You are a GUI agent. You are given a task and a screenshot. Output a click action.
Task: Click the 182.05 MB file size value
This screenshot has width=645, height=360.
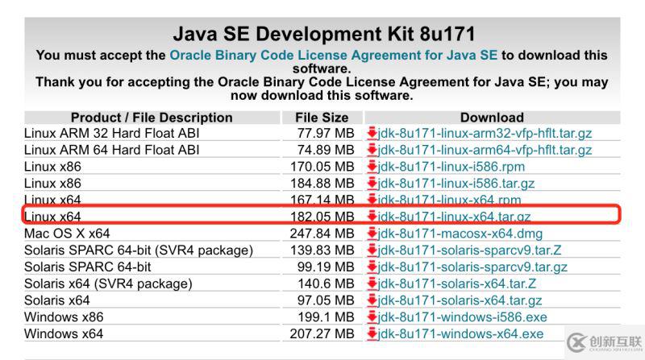(322, 217)
